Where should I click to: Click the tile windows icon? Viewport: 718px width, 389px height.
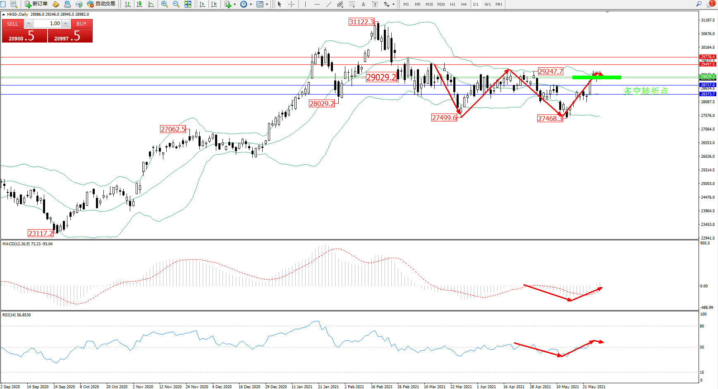coord(188,4)
